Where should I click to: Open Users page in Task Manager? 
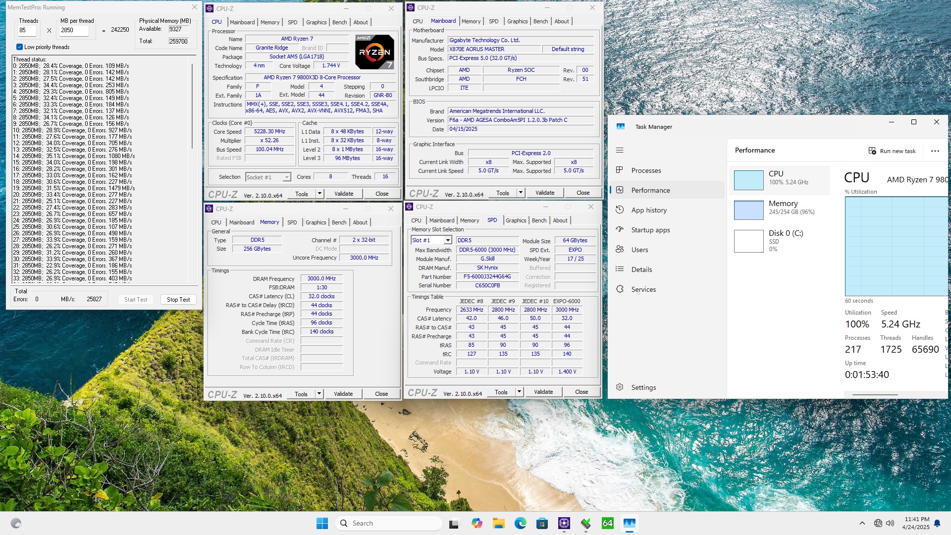pyautogui.click(x=667, y=250)
